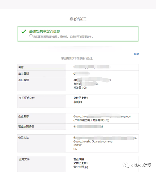Click the loading spinner icon
Image resolution: width=156 pixels, height=172 pixels.
pyautogui.click(x=31, y=36)
